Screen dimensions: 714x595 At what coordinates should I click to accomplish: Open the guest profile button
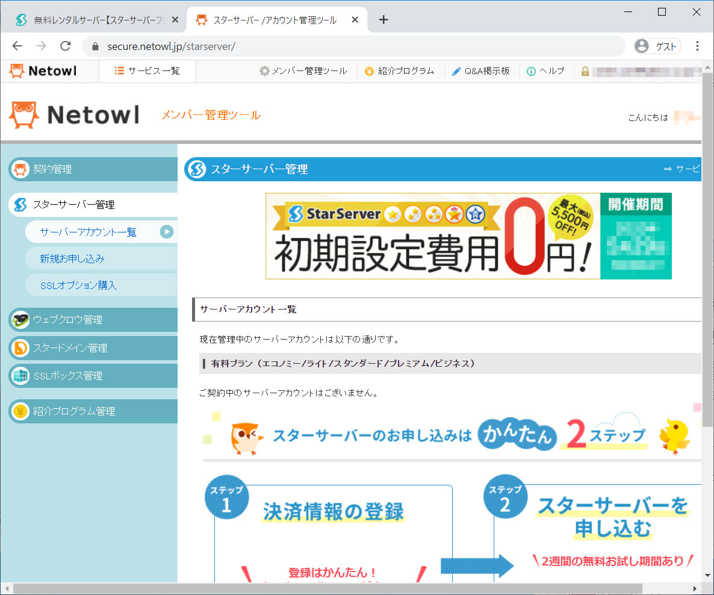(657, 46)
